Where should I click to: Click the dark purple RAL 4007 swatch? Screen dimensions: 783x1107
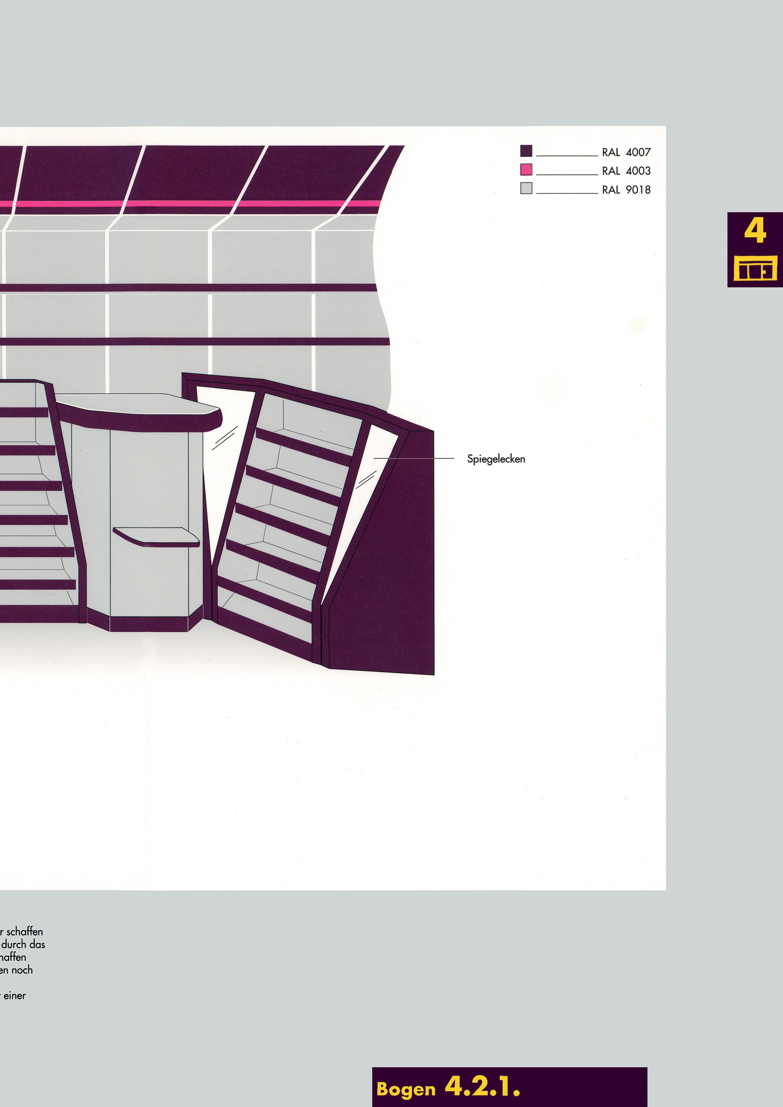coord(526,151)
